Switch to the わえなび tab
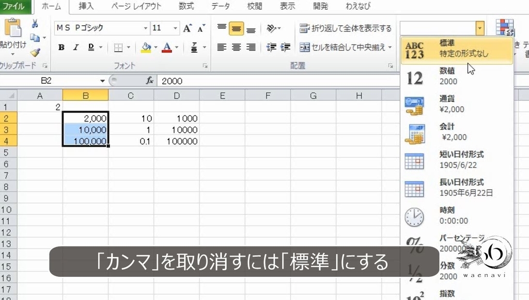Viewport: 529px width, 300px height. pos(358,6)
